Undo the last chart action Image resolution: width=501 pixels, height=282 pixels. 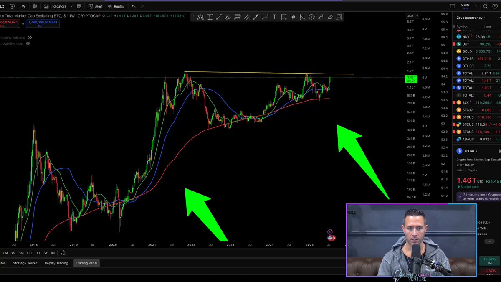[134, 6]
